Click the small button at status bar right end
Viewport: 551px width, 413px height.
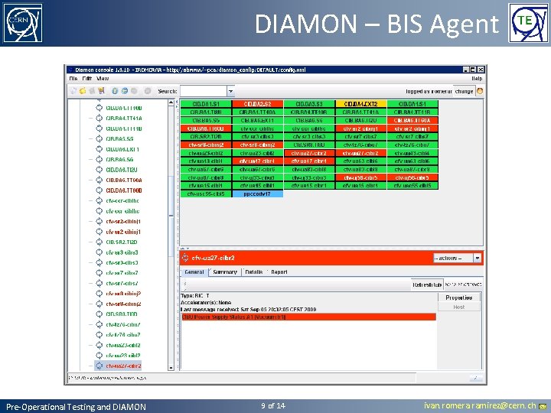point(475,378)
